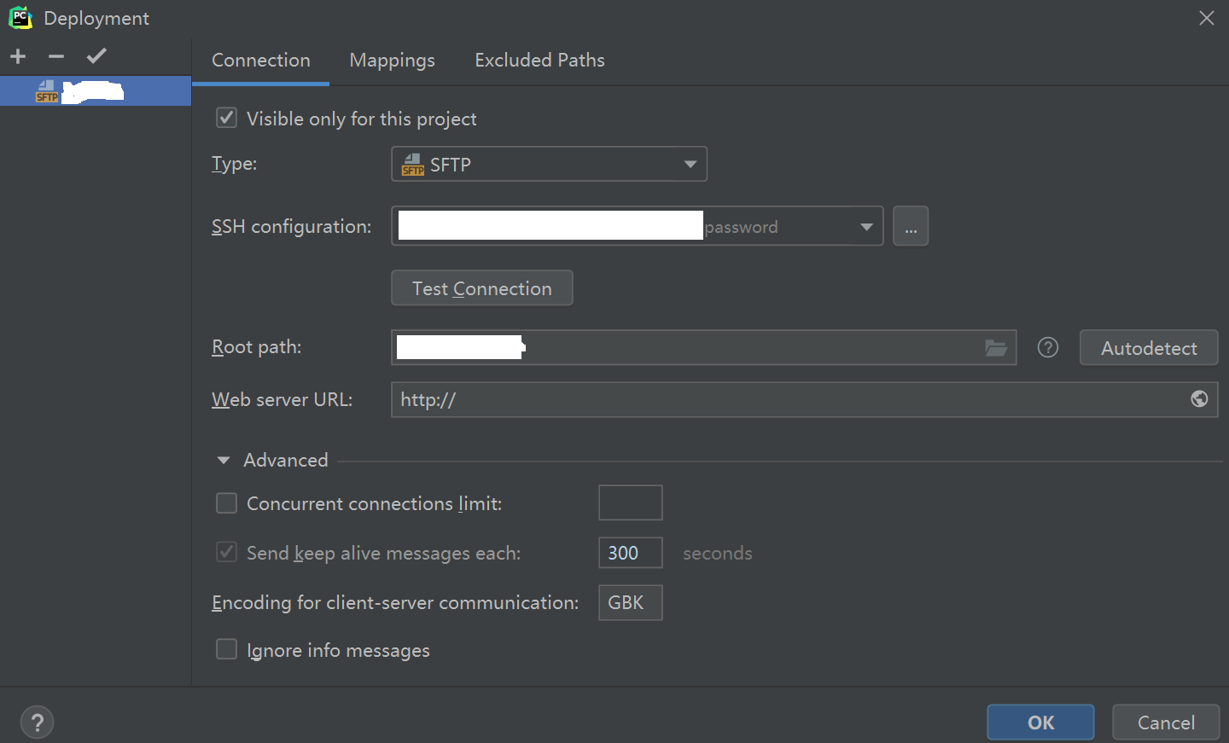1229x743 pixels.
Task: Open dialog help in bottom-left corner
Action: [37, 723]
